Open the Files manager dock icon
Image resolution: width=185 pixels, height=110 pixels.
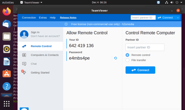(7, 36)
